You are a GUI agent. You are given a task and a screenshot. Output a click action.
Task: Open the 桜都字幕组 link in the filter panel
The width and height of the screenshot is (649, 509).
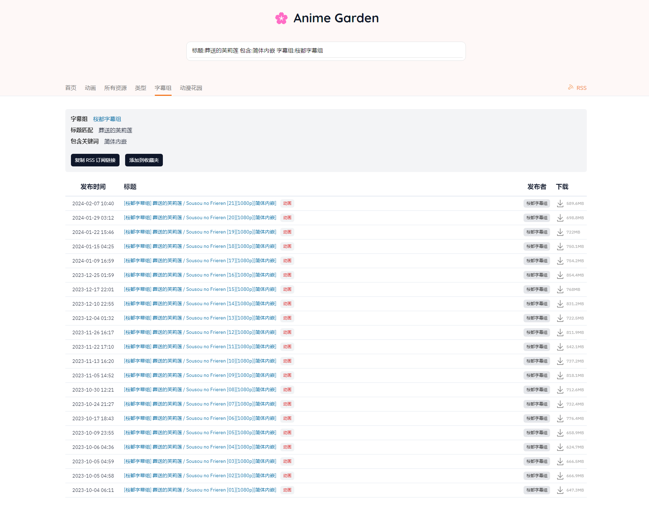(x=107, y=119)
